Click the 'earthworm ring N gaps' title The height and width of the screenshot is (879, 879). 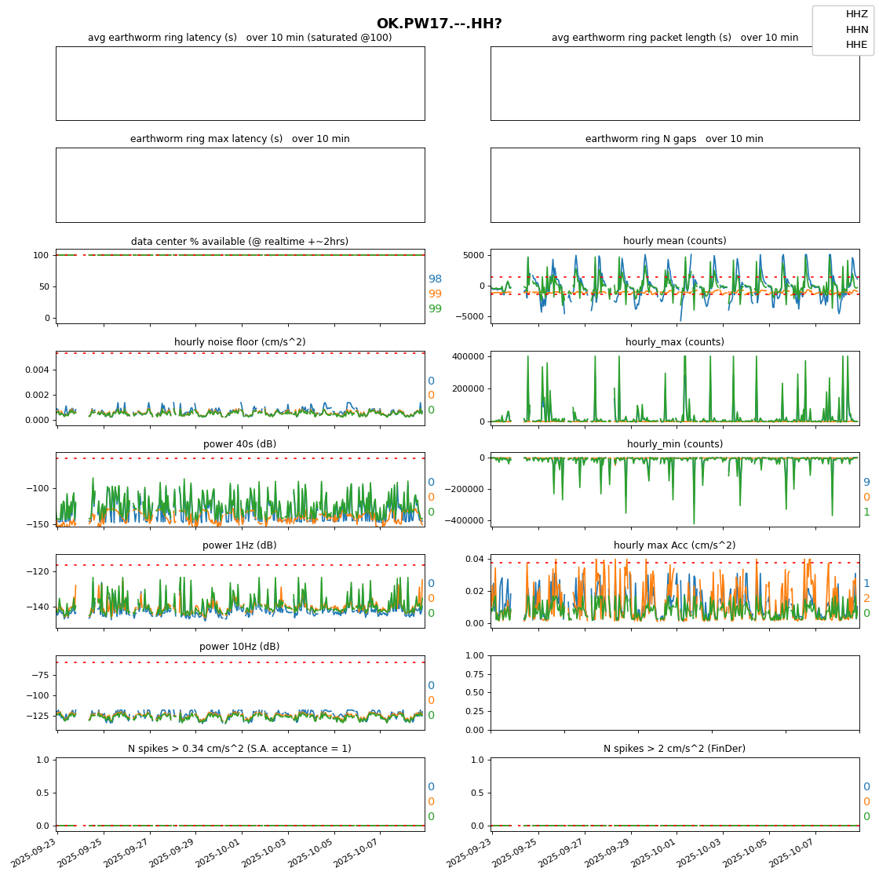click(674, 139)
